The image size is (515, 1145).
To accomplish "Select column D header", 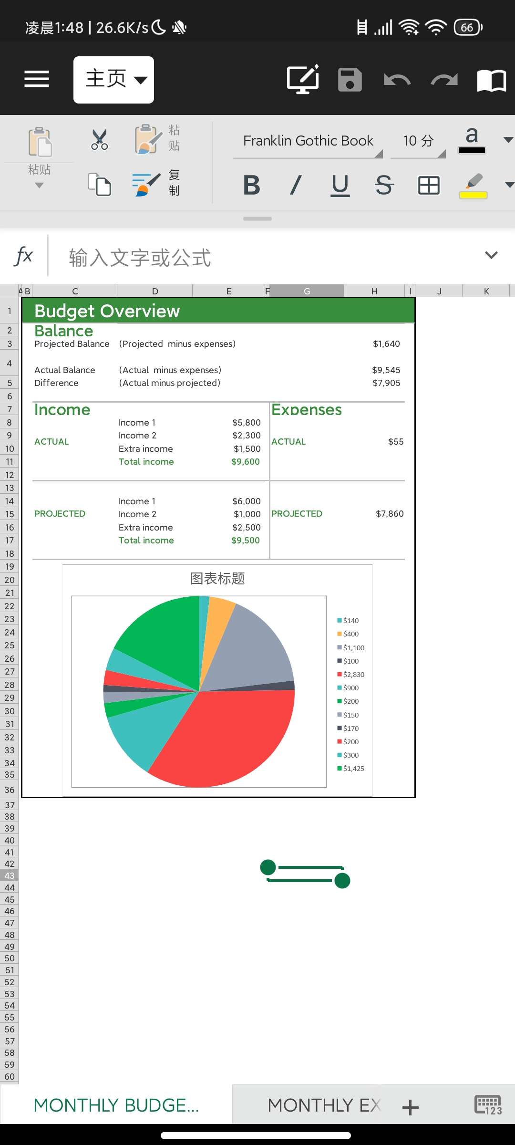I will click(155, 291).
